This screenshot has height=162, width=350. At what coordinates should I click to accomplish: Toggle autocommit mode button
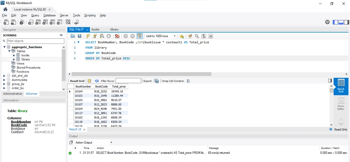click(x=140, y=36)
